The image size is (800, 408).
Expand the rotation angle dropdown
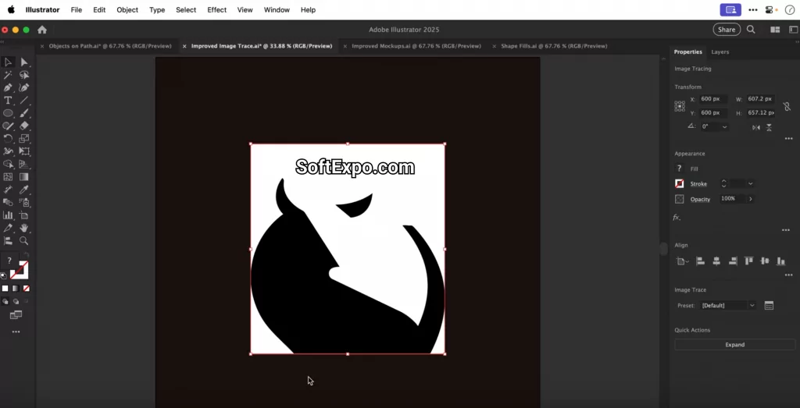(725, 126)
